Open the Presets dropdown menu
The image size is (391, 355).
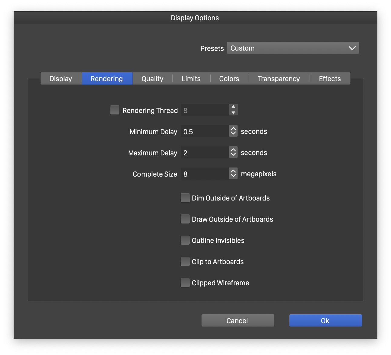coord(293,48)
